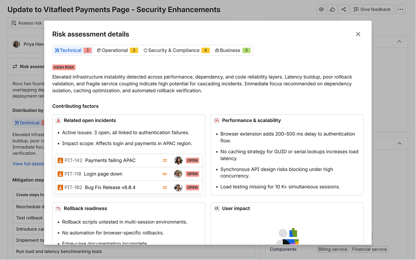Click the Billing service component tag
The width and height of the screenshot is (416, 260).
tap(332, 249)
